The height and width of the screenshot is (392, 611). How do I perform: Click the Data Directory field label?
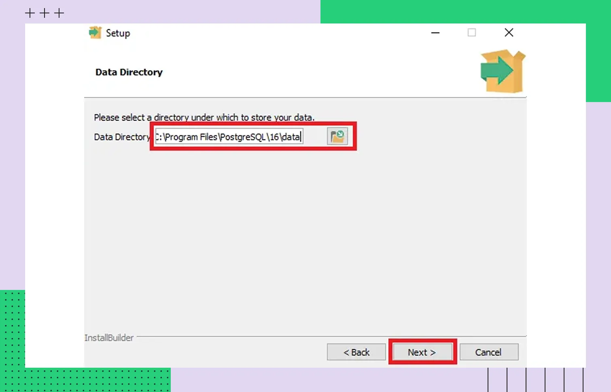(x=121, y=137)
